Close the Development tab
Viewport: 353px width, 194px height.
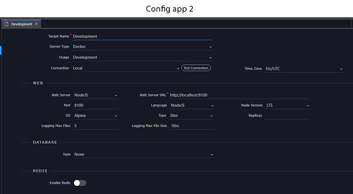coord(36,24)
